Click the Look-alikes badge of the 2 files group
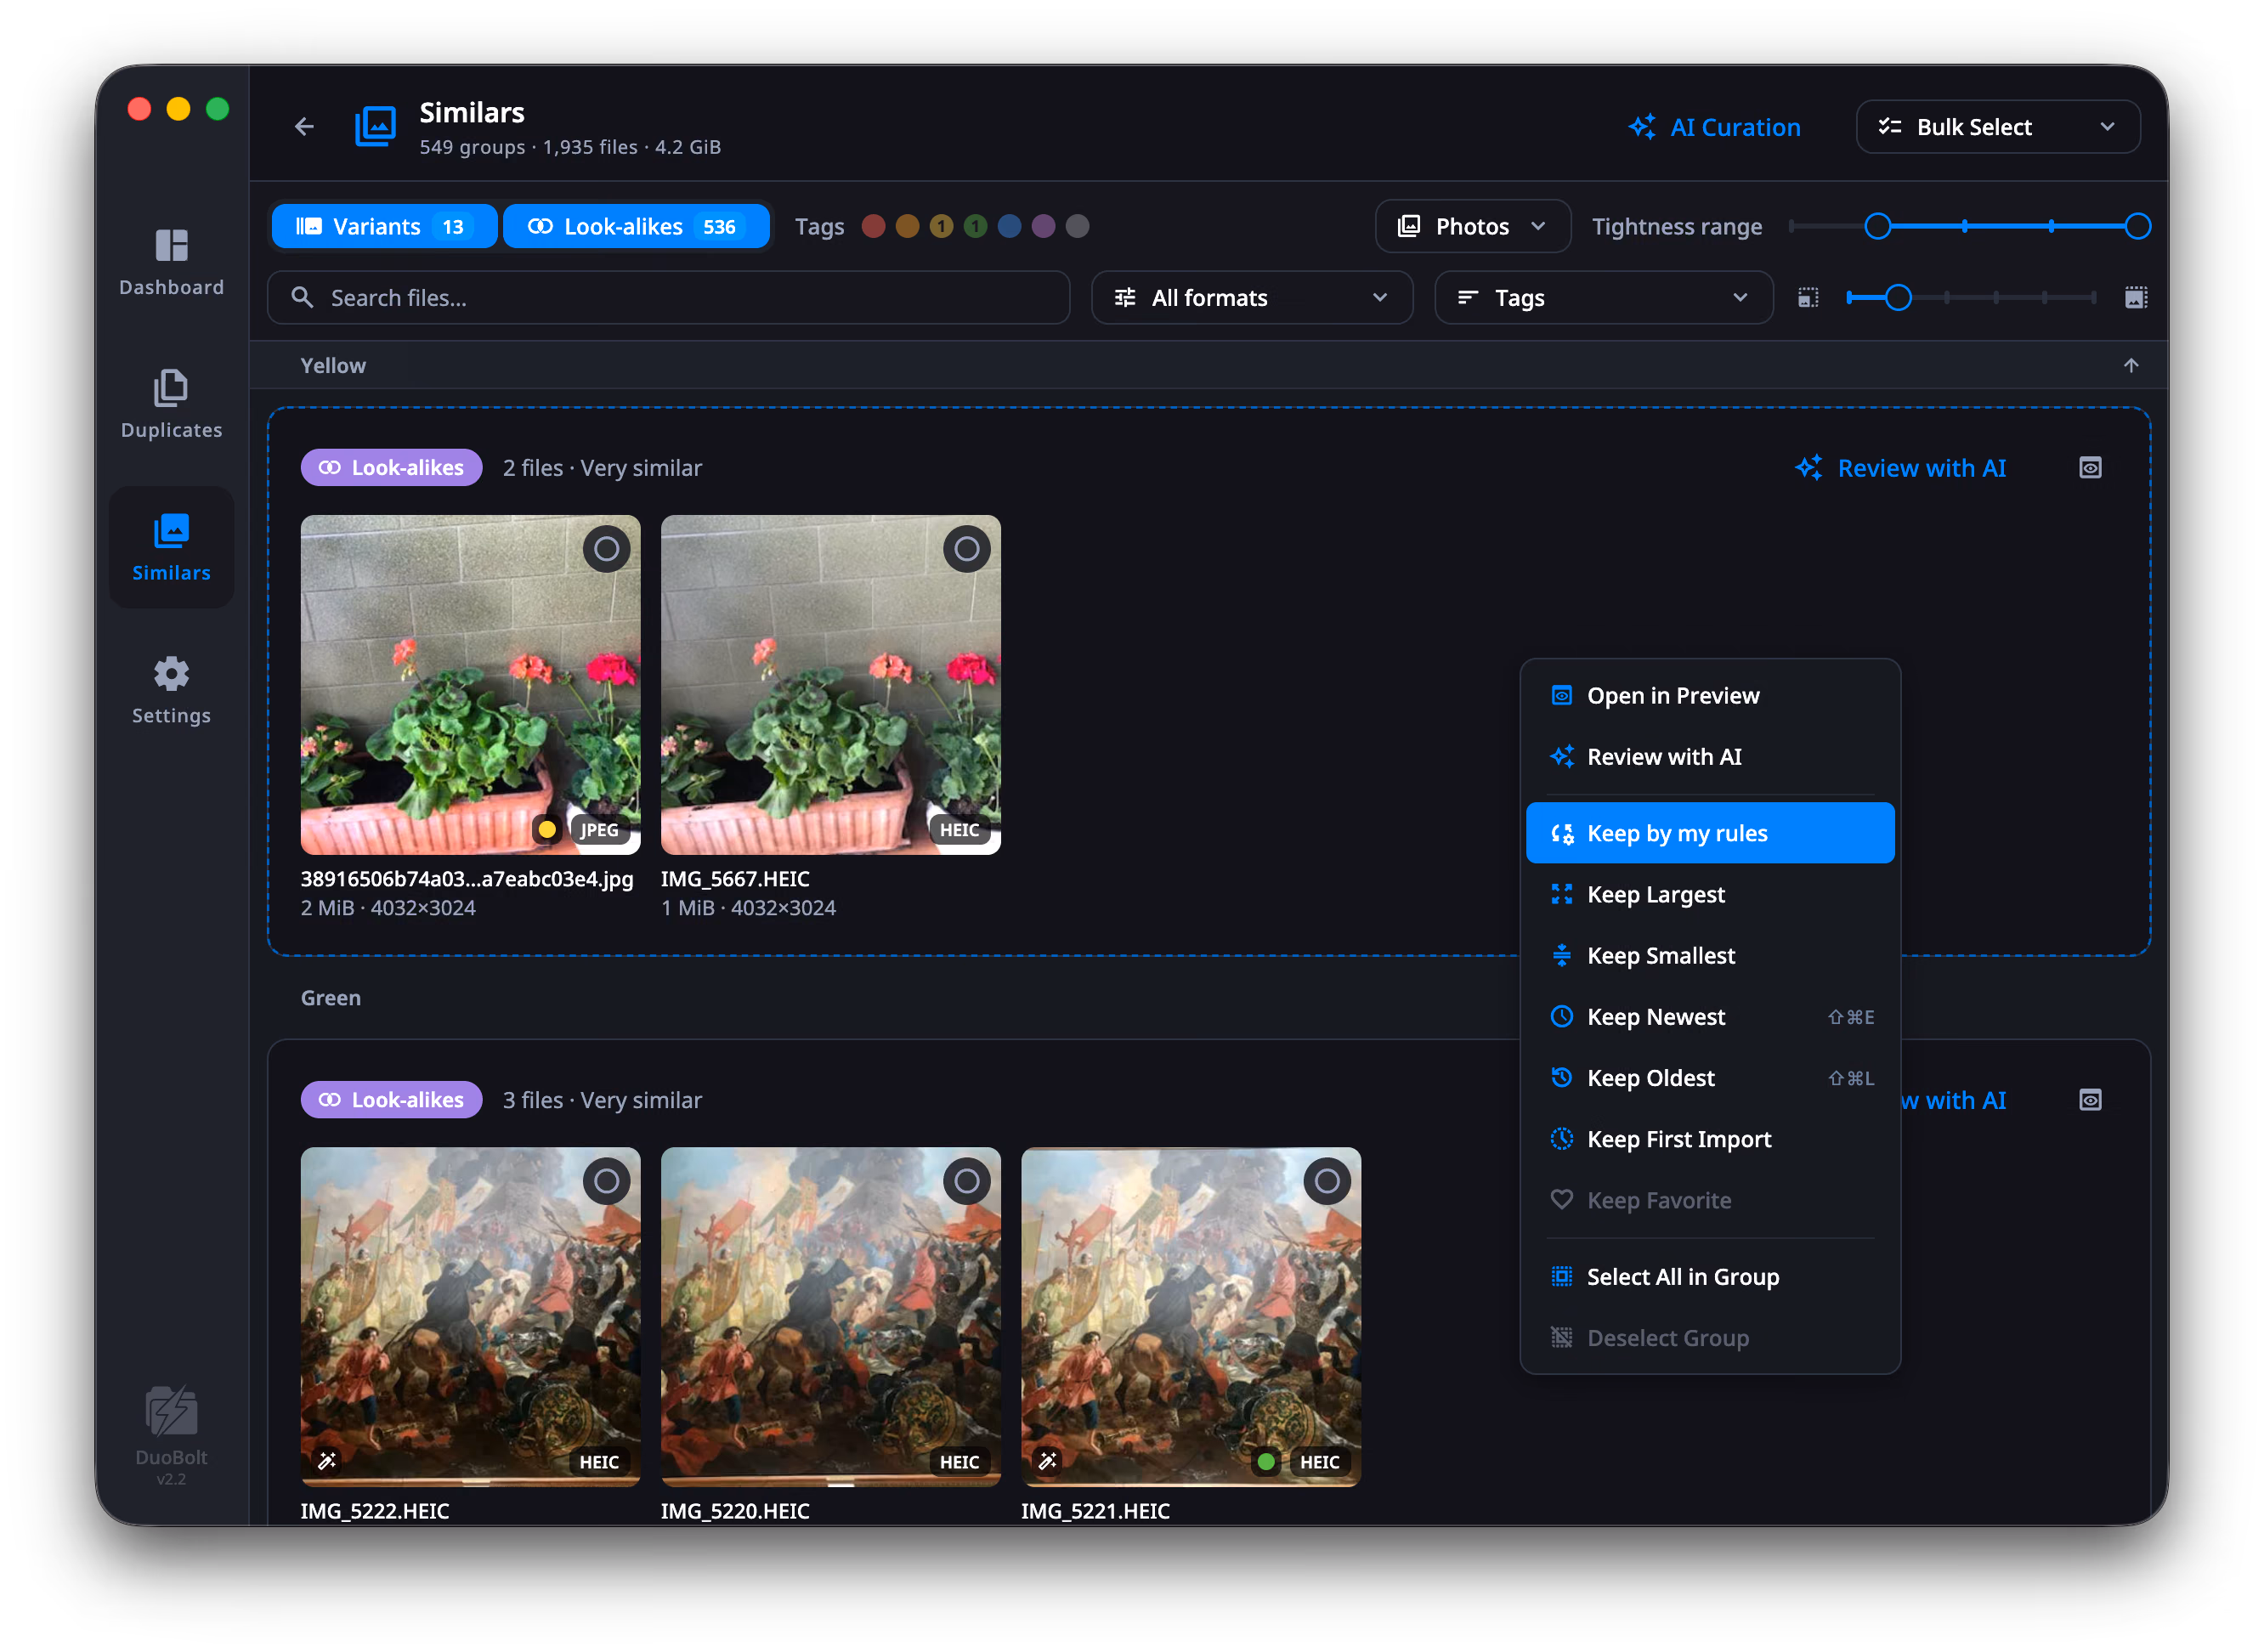Screen dimensions: 2264x1652 coord(391,468)
